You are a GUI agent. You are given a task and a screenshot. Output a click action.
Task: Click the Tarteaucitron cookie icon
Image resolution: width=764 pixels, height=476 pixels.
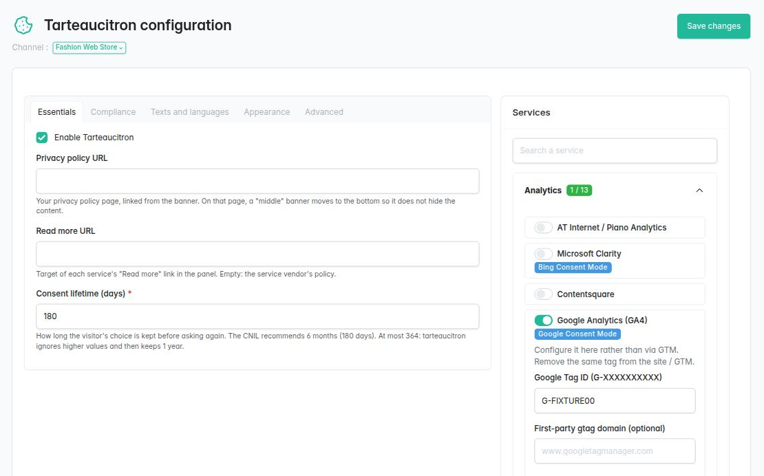coord(23,25)
